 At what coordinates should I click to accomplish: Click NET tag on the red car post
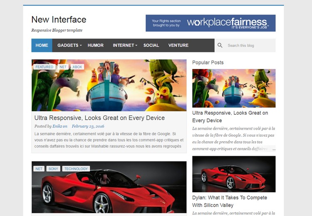(x=39, y=169)
